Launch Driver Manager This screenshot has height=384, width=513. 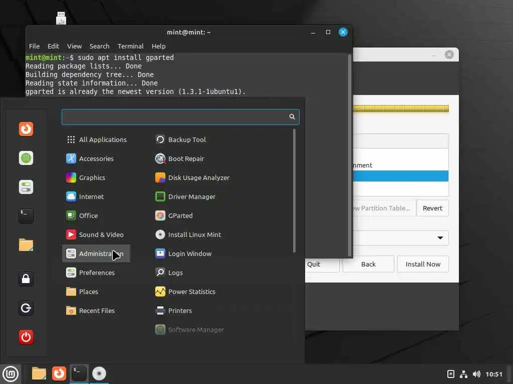185,196
